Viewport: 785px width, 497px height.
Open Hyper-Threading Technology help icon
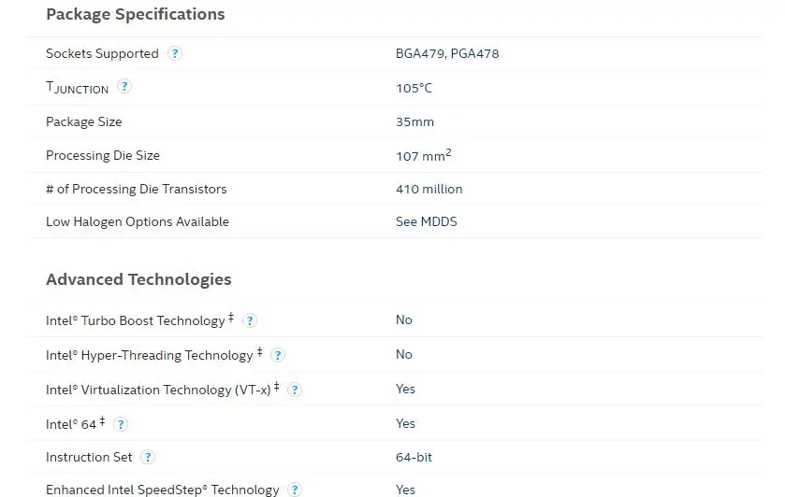point(278,355)
